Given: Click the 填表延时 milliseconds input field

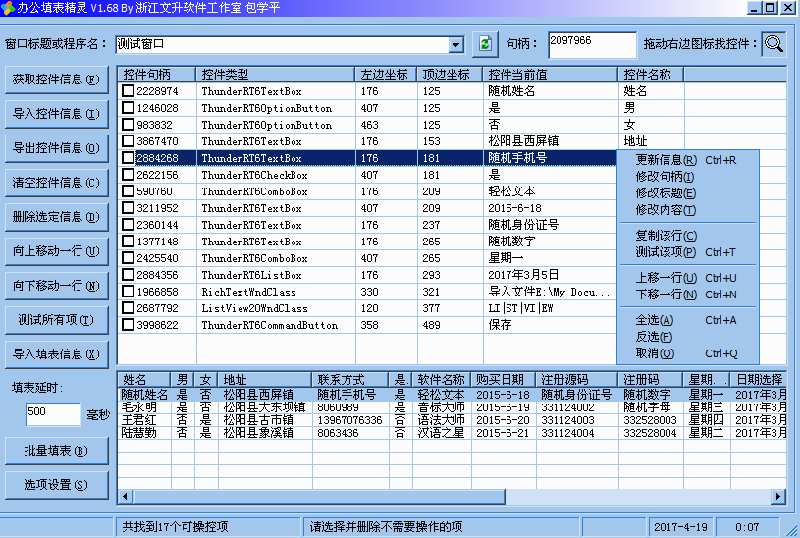Looking at the screenshot, I should coord(53,414).
